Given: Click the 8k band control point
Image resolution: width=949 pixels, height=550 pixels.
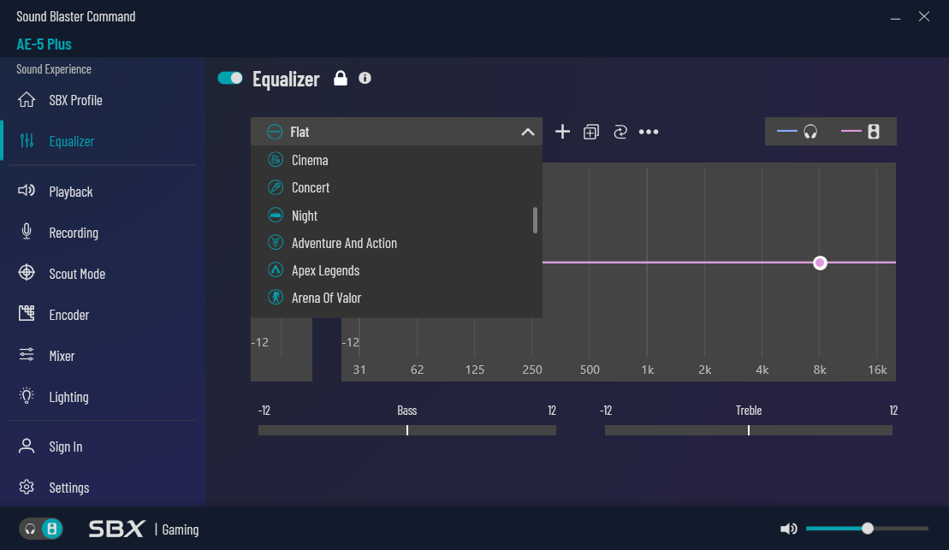Looking at the screenshot, I should tap(820, 263).
